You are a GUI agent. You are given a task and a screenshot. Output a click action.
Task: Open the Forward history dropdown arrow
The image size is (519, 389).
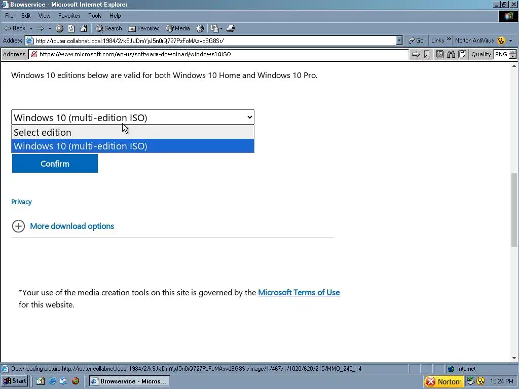[x=50, y=28]
